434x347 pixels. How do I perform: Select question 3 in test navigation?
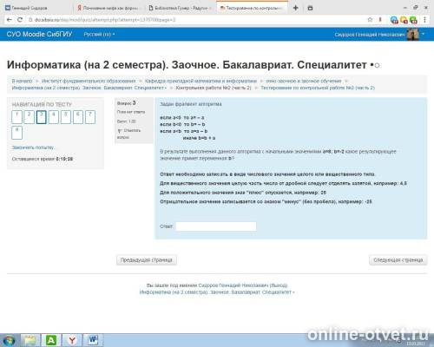[x=42, y=117]
